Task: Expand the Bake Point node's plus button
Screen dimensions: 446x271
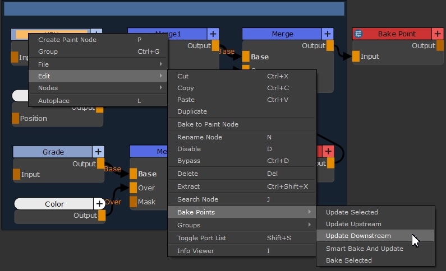Action: (x=438, y=34)
